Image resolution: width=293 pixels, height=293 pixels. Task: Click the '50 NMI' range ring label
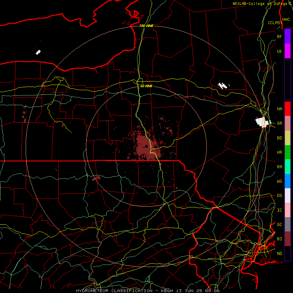click(x=146, y=86)
